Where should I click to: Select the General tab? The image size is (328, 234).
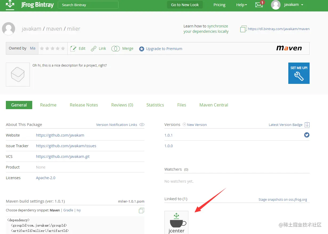(x=19, y=105)
